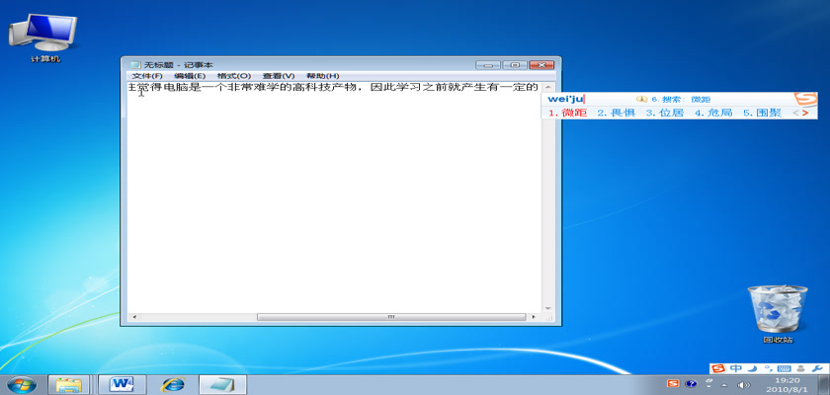The width and height of the screenshot is (830, 395).
Task: Select candidate 1 微距
Action: tap(569, 113)
